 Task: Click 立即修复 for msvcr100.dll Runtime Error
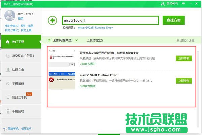[183, 81]
